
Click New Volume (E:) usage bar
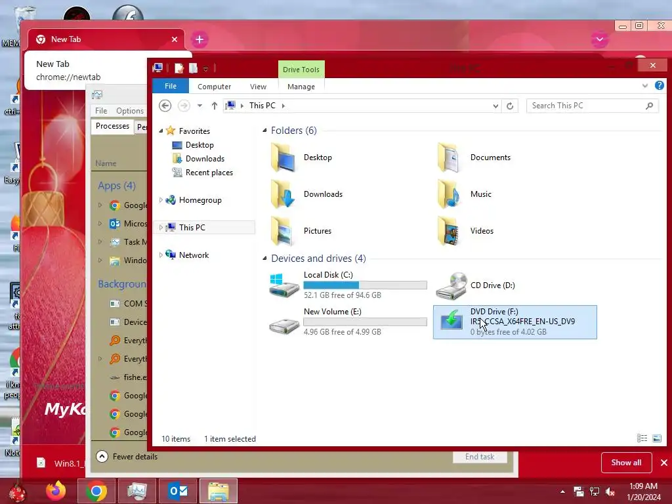[365, 322]
